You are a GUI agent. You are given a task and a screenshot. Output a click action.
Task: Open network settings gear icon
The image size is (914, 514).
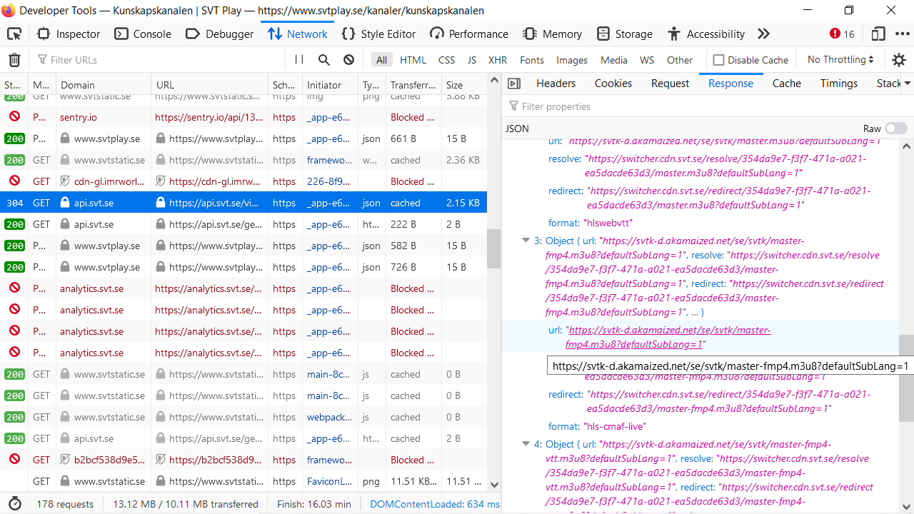(x=899, y=60)
